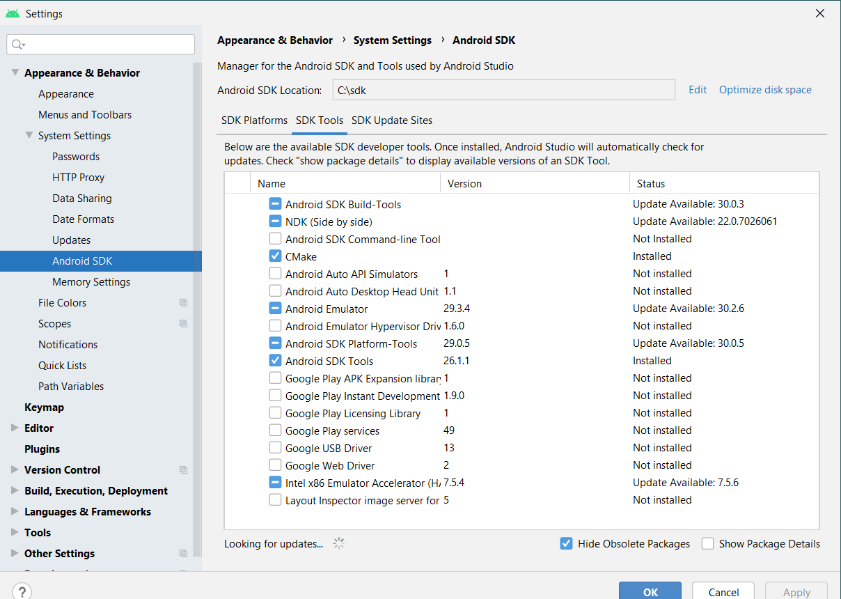Click the help question mark icon
Image resolution: width=841 pixels, height=599 pixels.
[22, 592]
